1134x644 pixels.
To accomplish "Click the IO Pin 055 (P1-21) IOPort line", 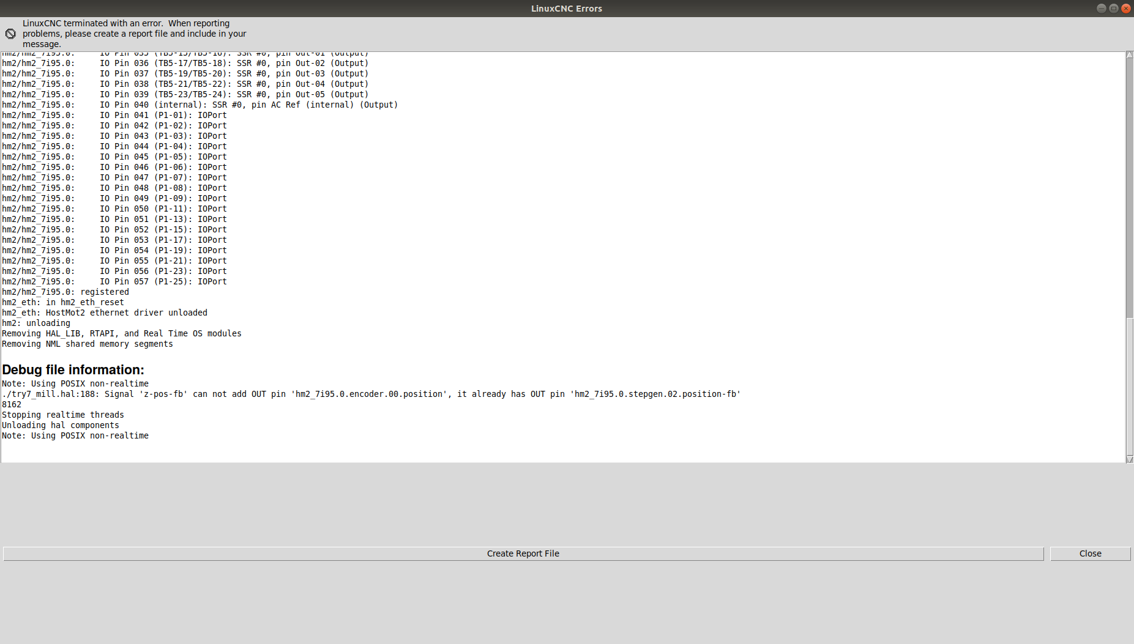I will coord(114,261).
